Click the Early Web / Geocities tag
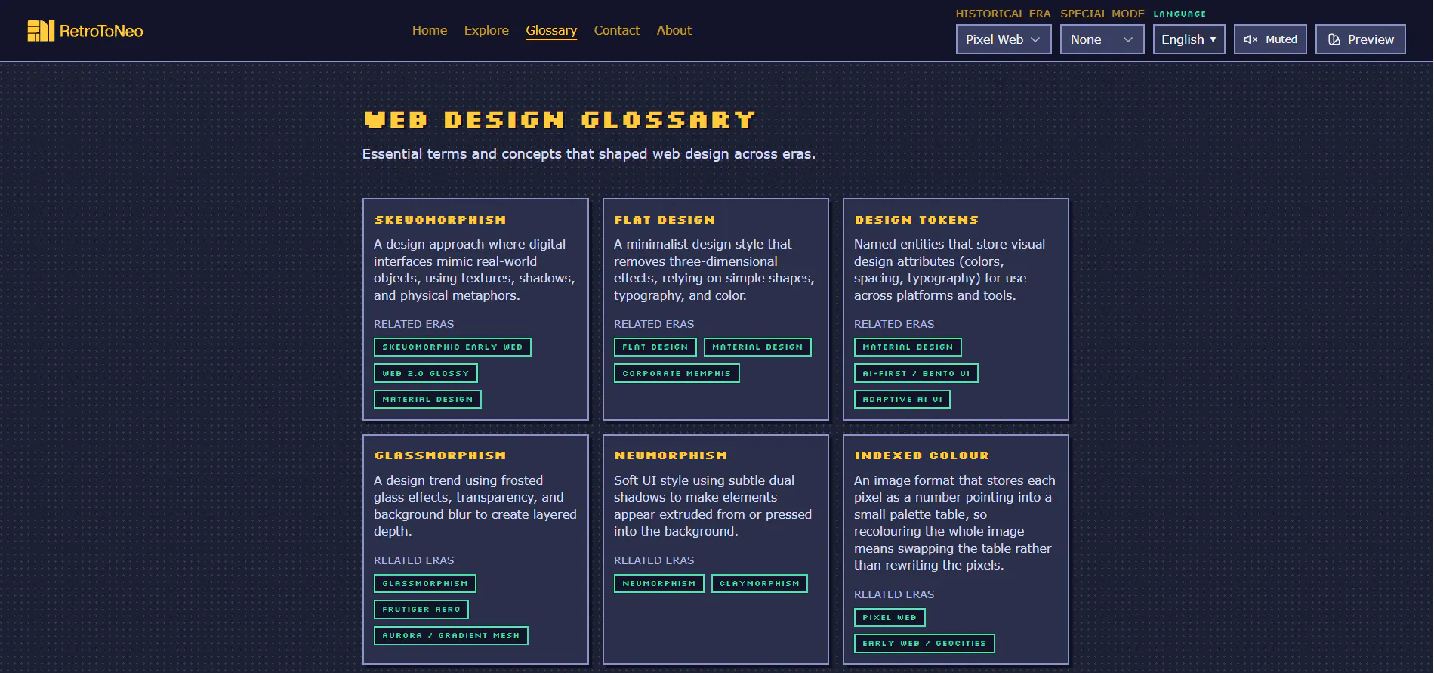This screenshot has height=673, width=1434. 924,644
